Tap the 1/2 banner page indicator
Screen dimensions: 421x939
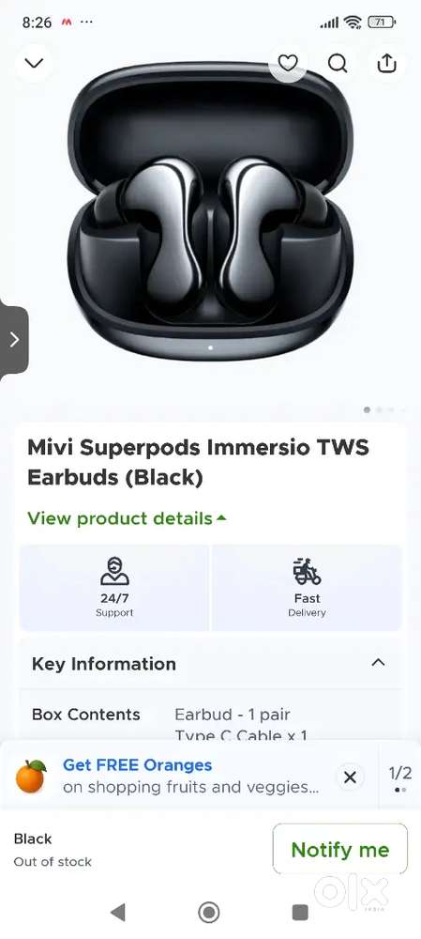point(400,777)
